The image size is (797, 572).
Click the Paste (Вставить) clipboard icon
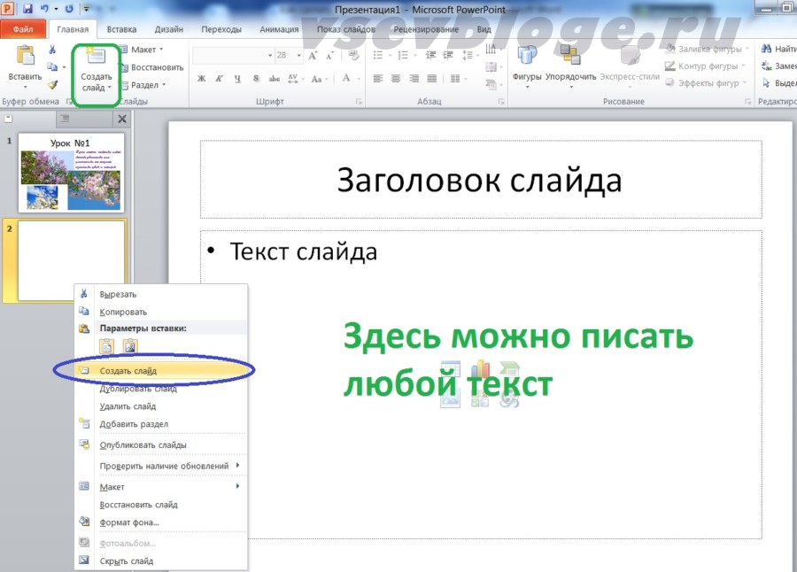coord(25,56)
